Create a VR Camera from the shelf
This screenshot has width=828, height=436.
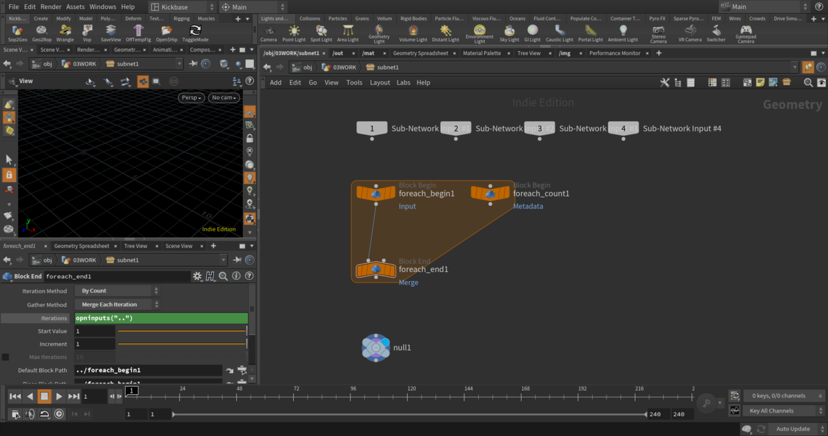point(689,33)
